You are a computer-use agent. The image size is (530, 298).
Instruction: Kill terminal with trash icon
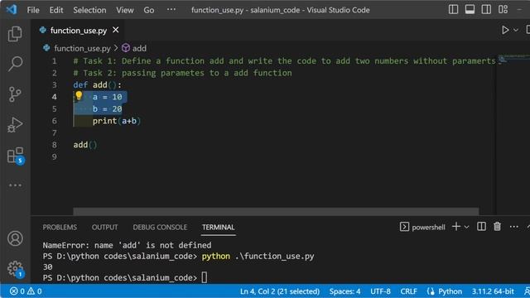tap(497, 226)
